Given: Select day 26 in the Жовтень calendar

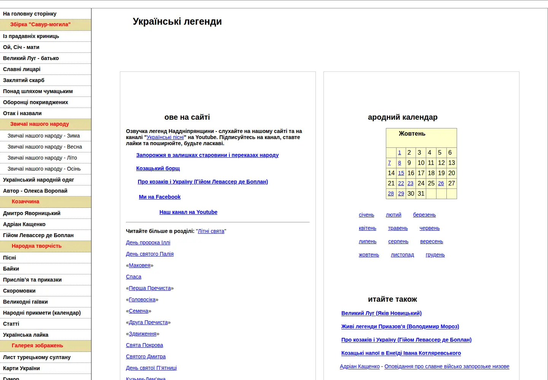Looking at the screenshot, I should (x=441, y=183).
